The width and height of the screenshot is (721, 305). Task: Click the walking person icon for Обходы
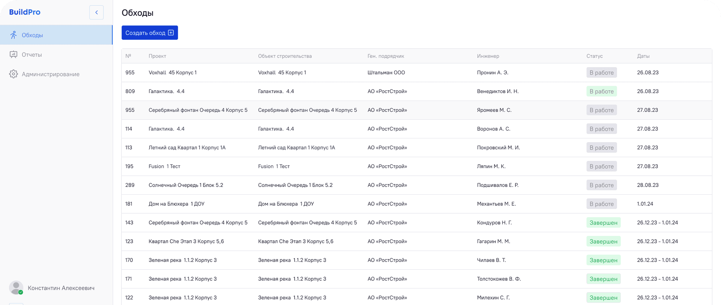click(x=14, y=35)
